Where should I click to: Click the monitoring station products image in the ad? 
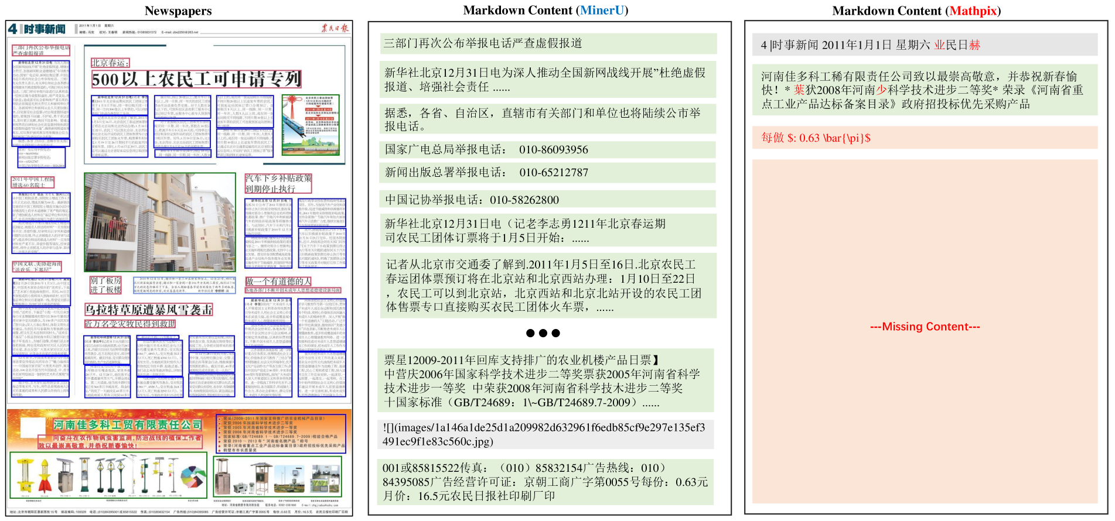coord(277,475)
